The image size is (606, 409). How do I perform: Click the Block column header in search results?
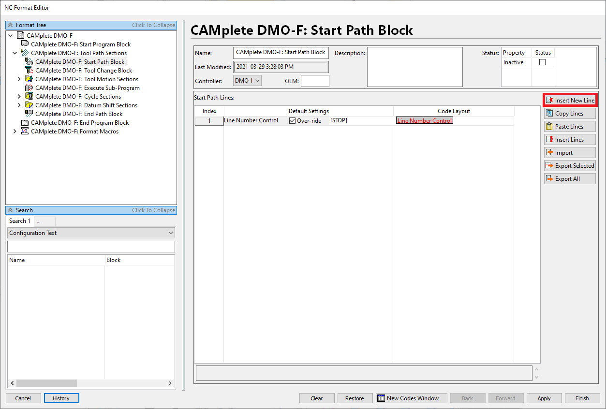(x=139, y=260)
